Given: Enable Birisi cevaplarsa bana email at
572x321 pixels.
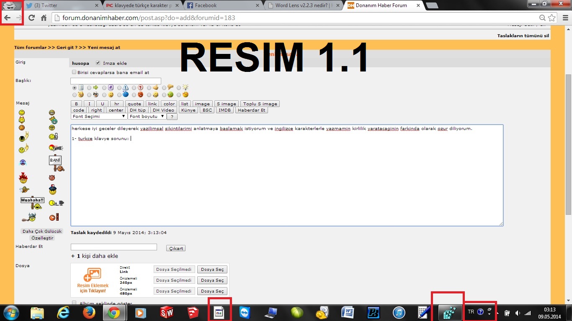Looking at the screenshot, I should point(75,72).
